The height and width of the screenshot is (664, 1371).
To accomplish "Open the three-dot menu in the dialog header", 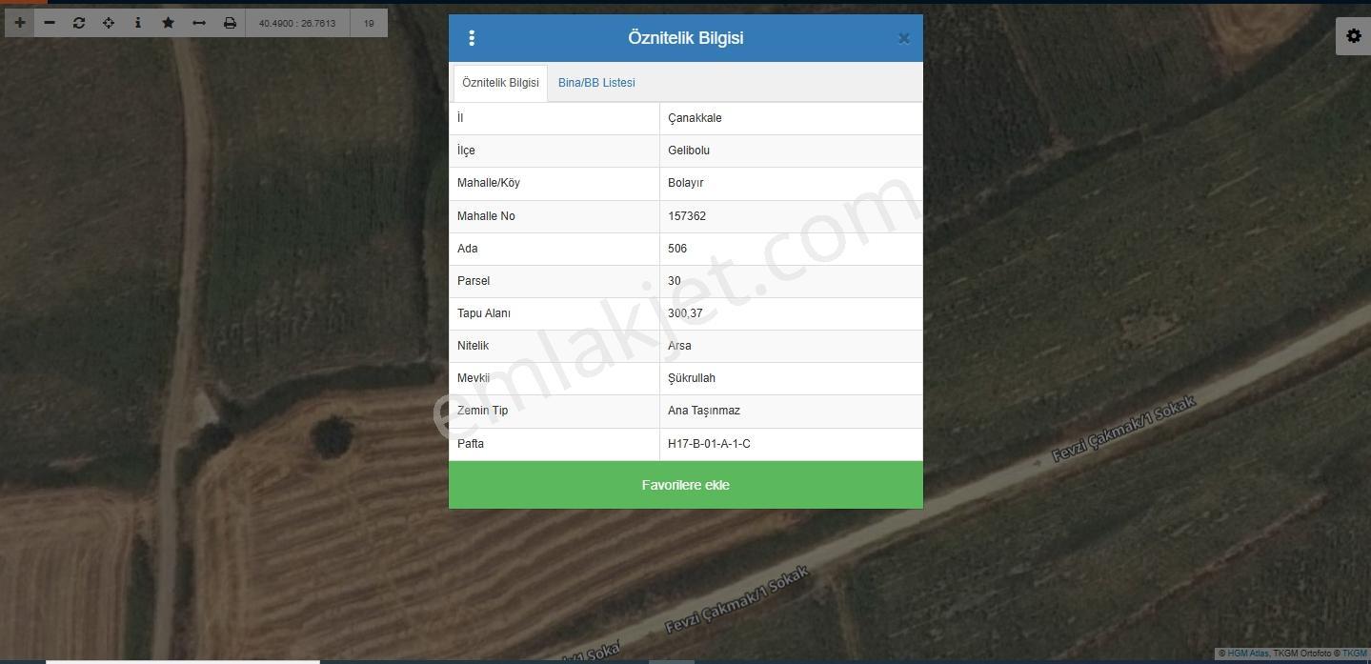I will click(472, 38).
